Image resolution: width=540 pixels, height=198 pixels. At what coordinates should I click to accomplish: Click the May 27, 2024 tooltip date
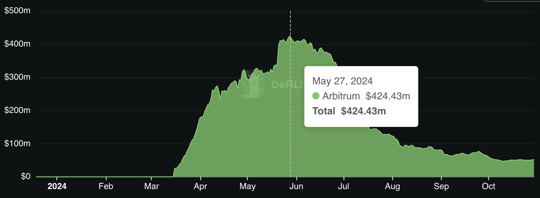(342, 81)
